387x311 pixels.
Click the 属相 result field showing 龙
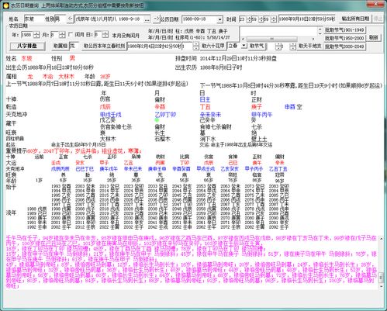tap(74, 47)
